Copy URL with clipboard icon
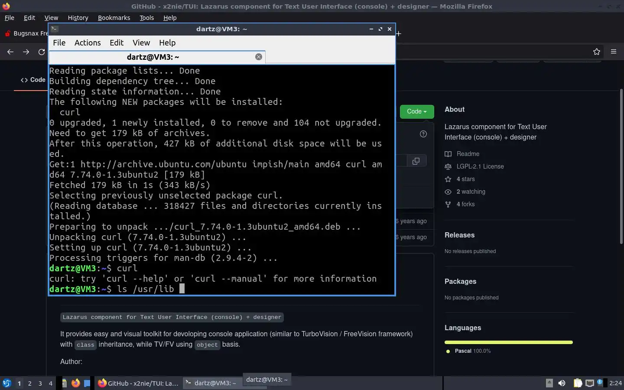Image resolution: width=624 pixels, height=390 pixels. (416, 161)
